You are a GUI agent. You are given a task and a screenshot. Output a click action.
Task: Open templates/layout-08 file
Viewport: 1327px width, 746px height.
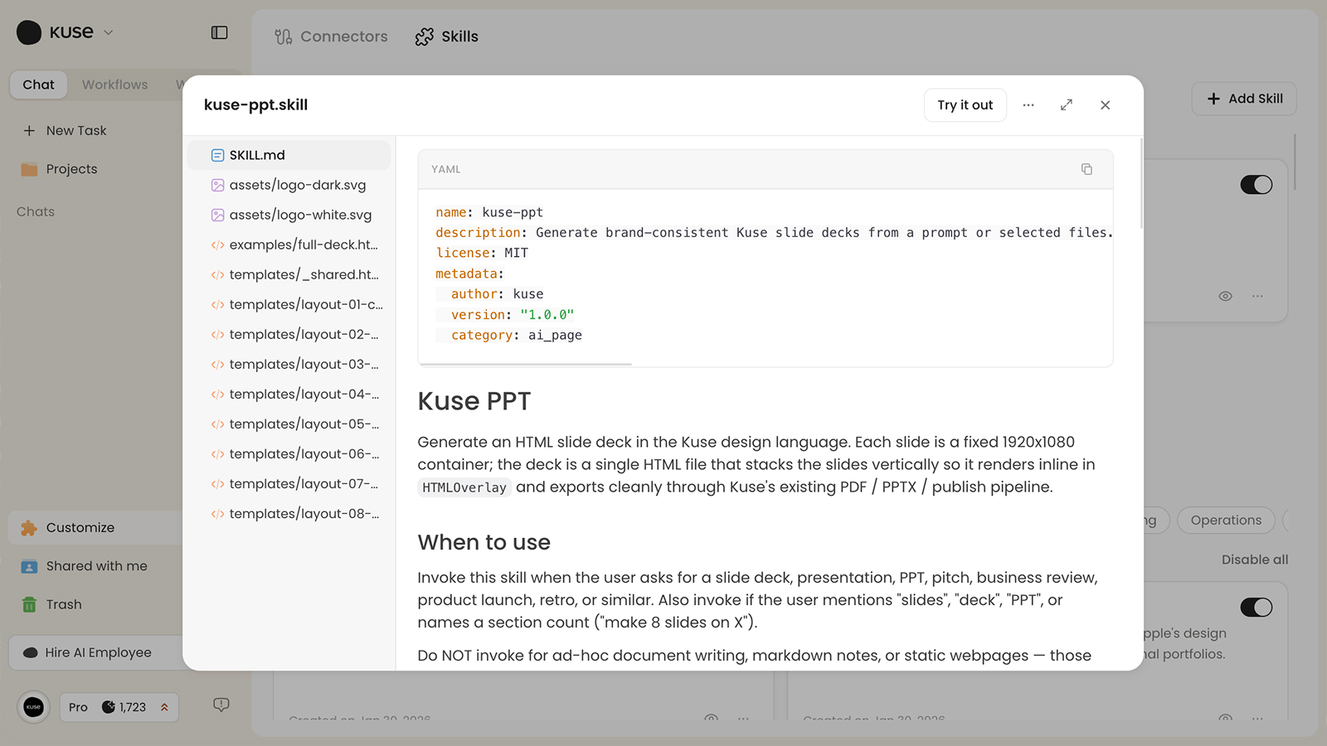pyautogui.click(x=289, y=513)
